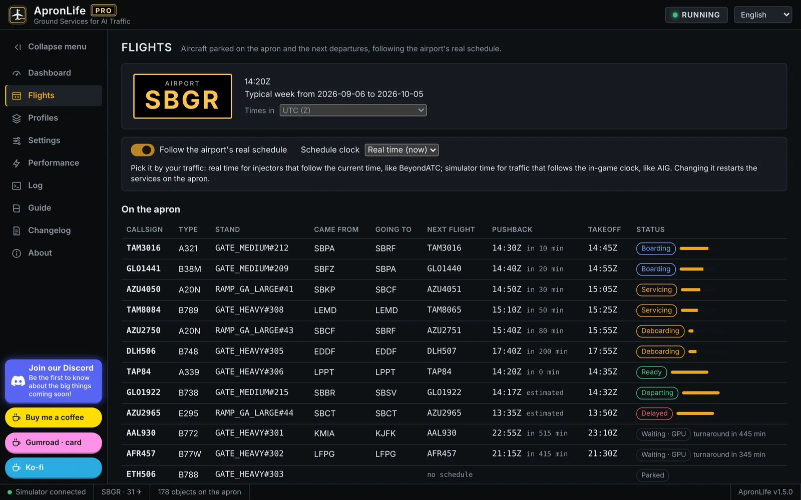801x500 pixels.
Task: Click stand GATE_HEAVY#305 for DLH506
Action: (249, 351)
